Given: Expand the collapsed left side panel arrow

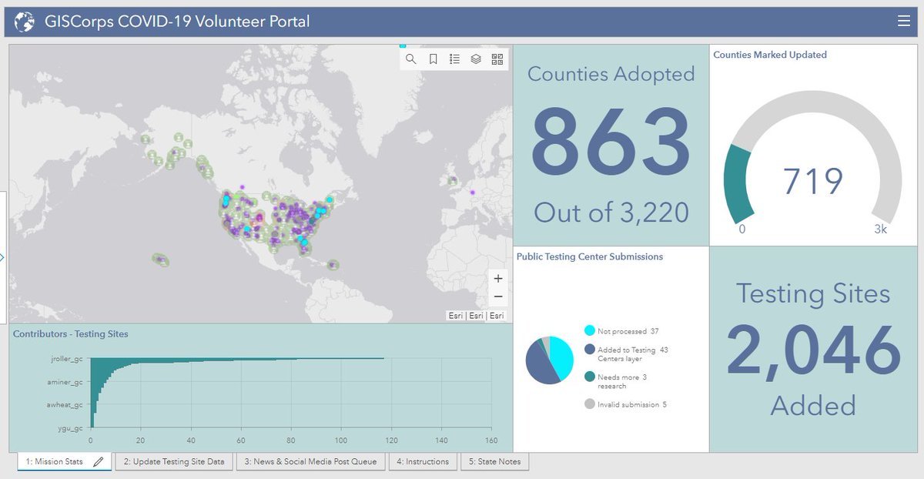Looking at the screenshot, I should (3, 257).
